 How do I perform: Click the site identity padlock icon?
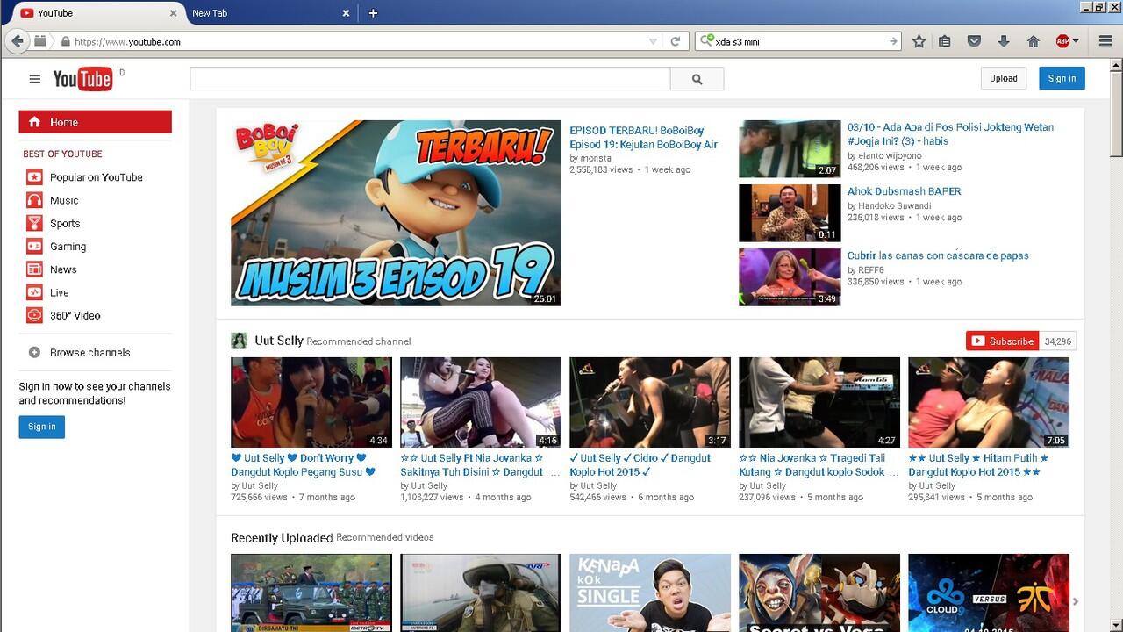point(65,41)
